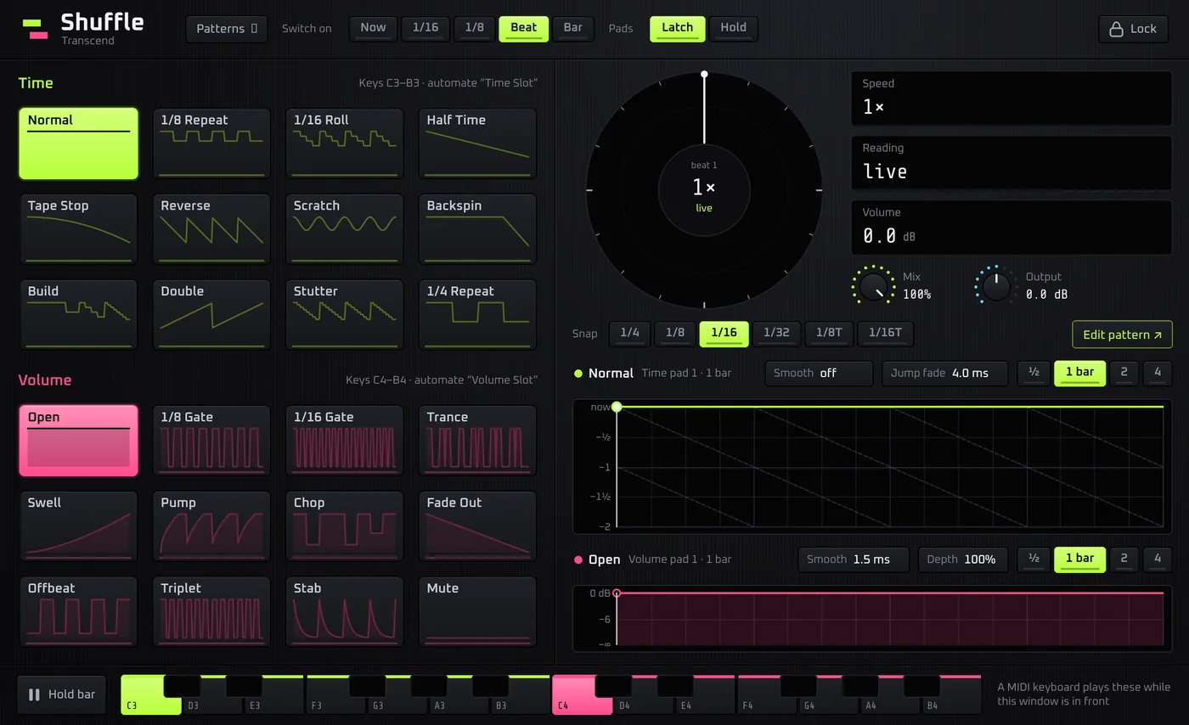
Task: Select the Stab volume pad
Action: (x=345, y=611)
